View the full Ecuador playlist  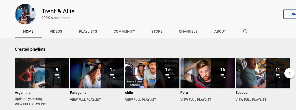tap(251, 100)
